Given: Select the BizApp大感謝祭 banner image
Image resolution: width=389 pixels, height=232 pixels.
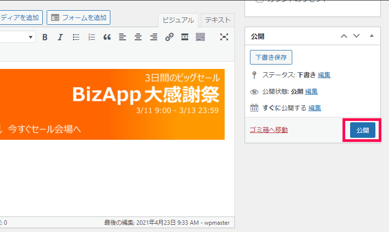Looking at the screenshot, I should (112, 104).
